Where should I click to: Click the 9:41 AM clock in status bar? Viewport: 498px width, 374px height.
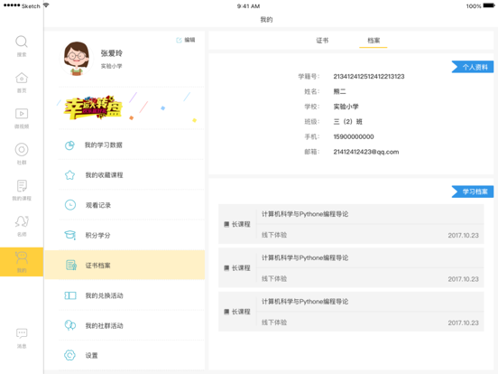[248, 6]
